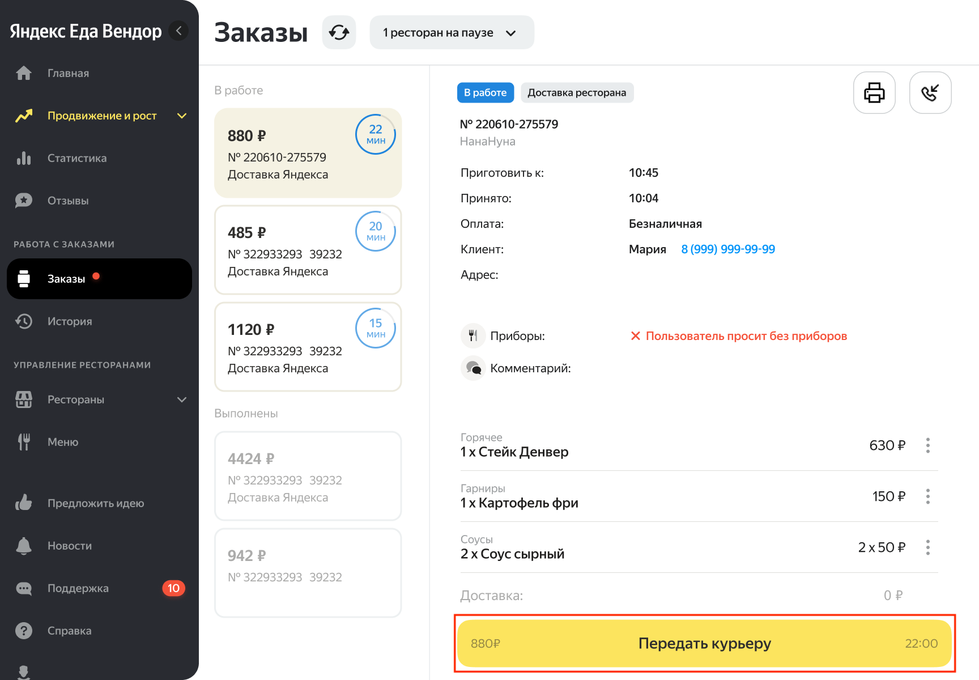979x680 pixels.
Task: Open '1 ресторан на паузе' dropdown
Action: 451,32
